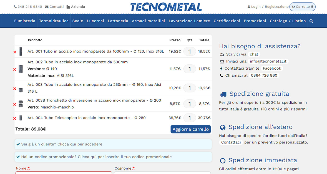Open the Lavorazione Lamiere menu
Viewport: 327px width, 174px height.
[189, 21]
